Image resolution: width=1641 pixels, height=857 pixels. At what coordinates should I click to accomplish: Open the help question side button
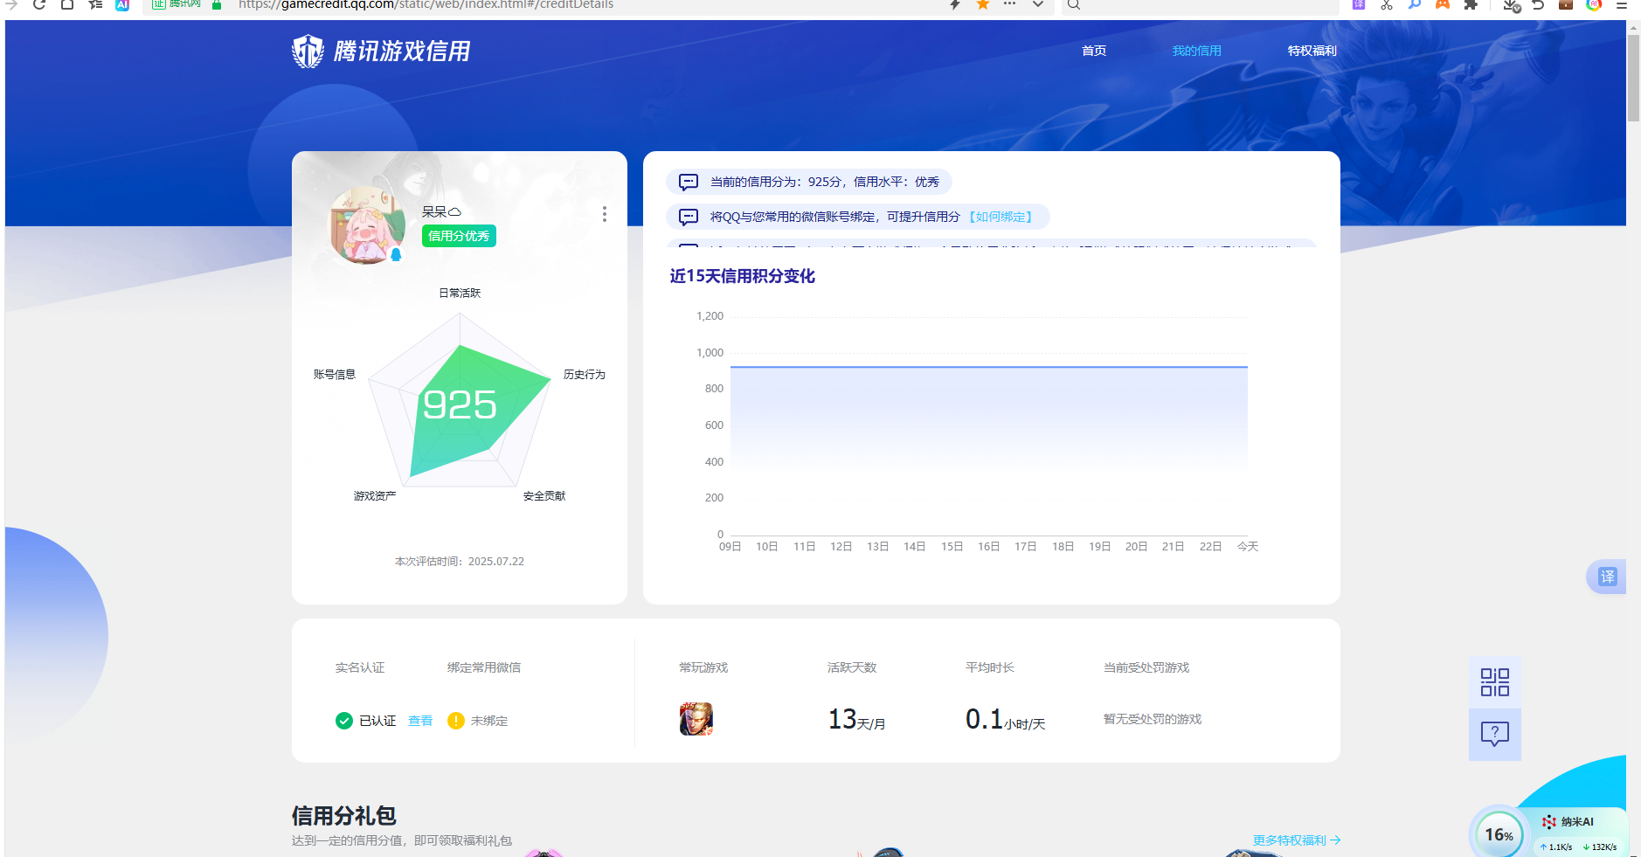[1495, 734]
